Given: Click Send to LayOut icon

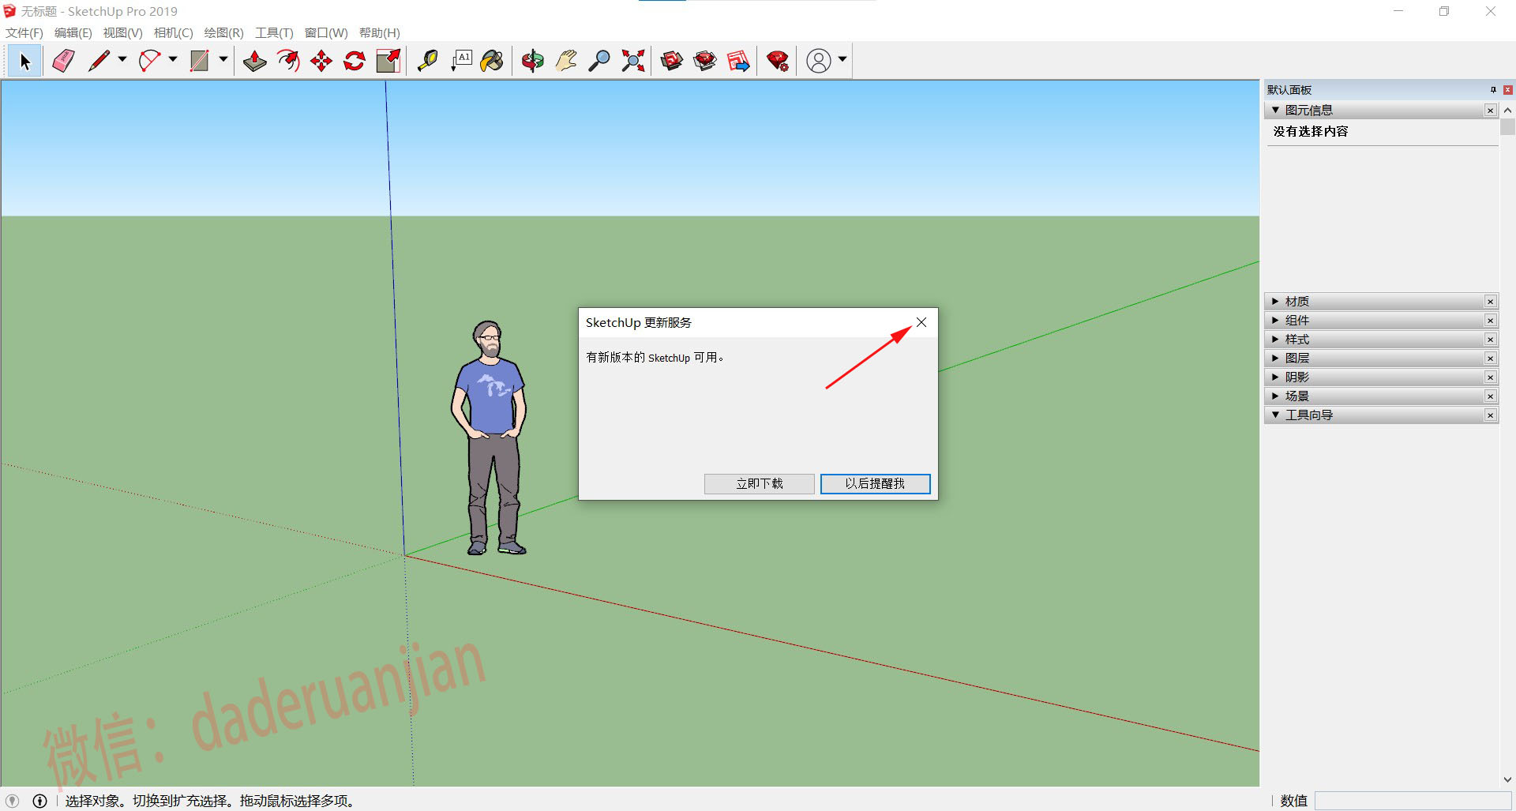Looking at the screenshot, I should click(738, 61).
